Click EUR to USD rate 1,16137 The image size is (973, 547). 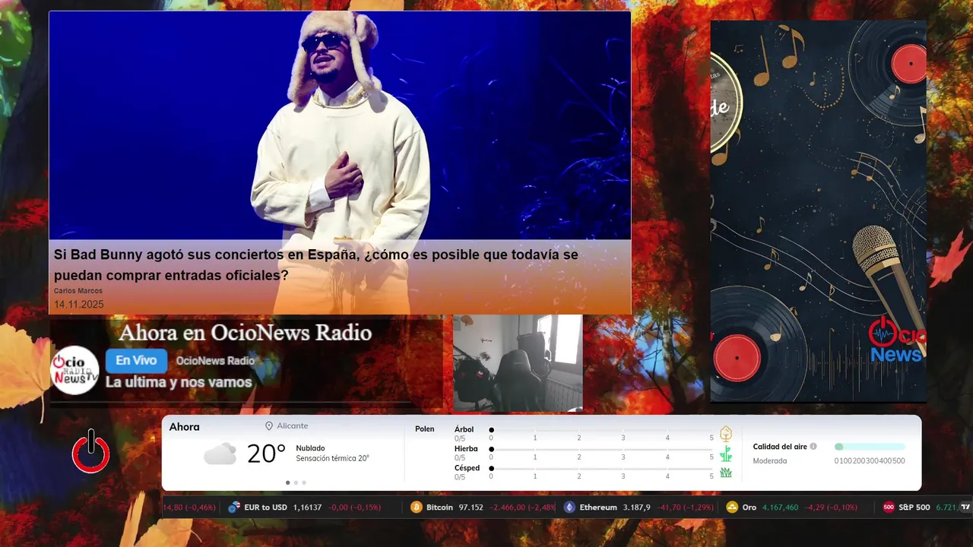pos(307,507)
